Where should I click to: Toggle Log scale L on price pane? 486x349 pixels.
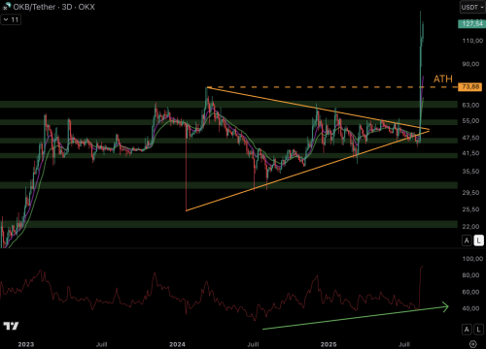pyautogui.click(x=478, y=240)
